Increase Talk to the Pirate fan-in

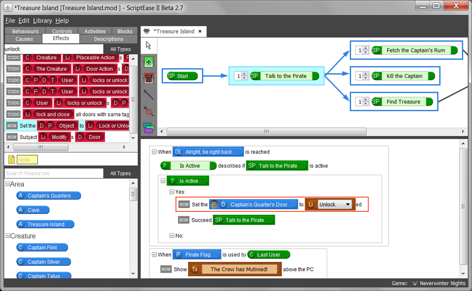click(x=244, y=74)
